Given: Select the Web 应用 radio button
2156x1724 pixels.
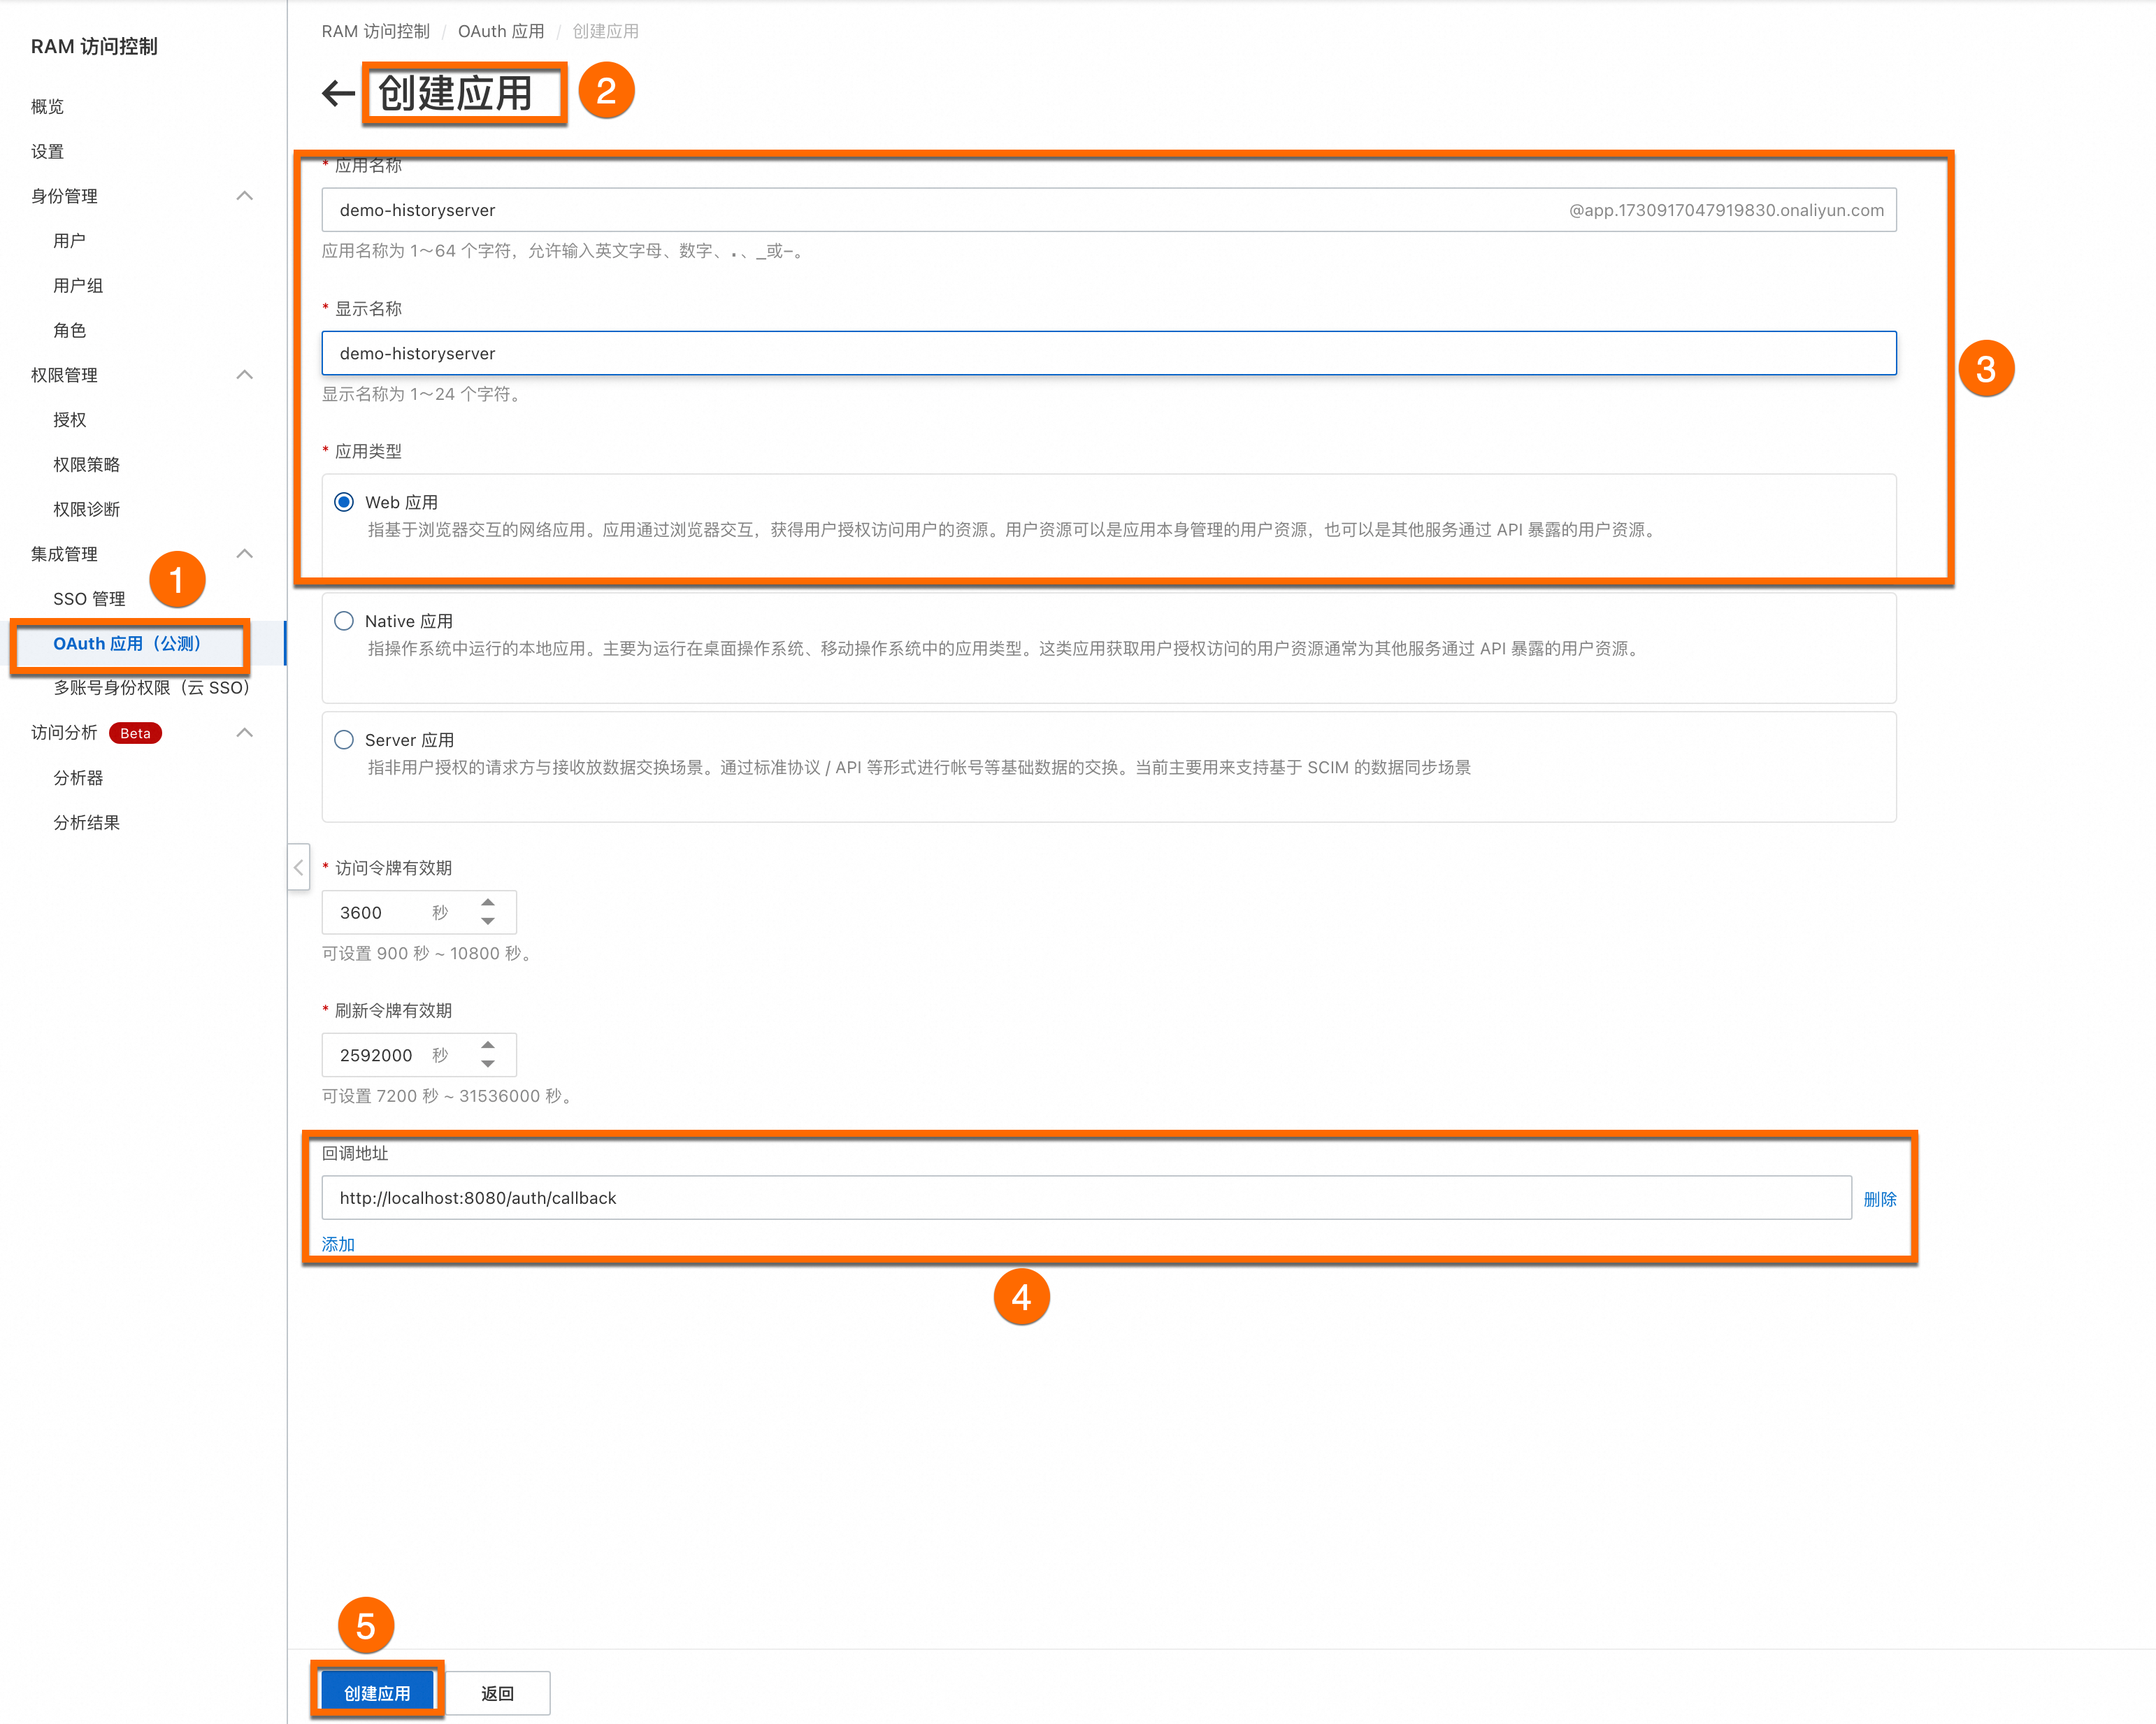Looking at the screenshot, I should click(344, 502).
